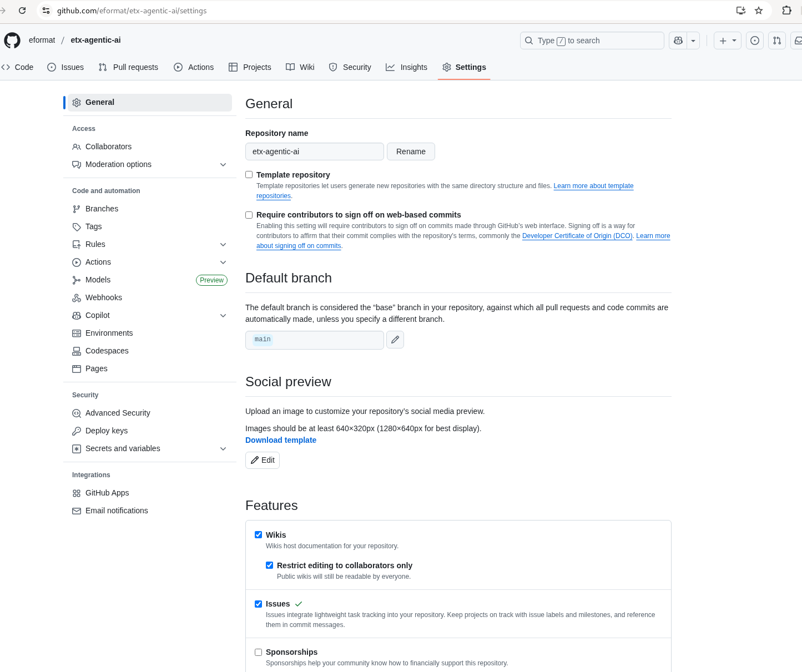Click the Email notifications envelope icon
The image size is (802, 672).
77,511
